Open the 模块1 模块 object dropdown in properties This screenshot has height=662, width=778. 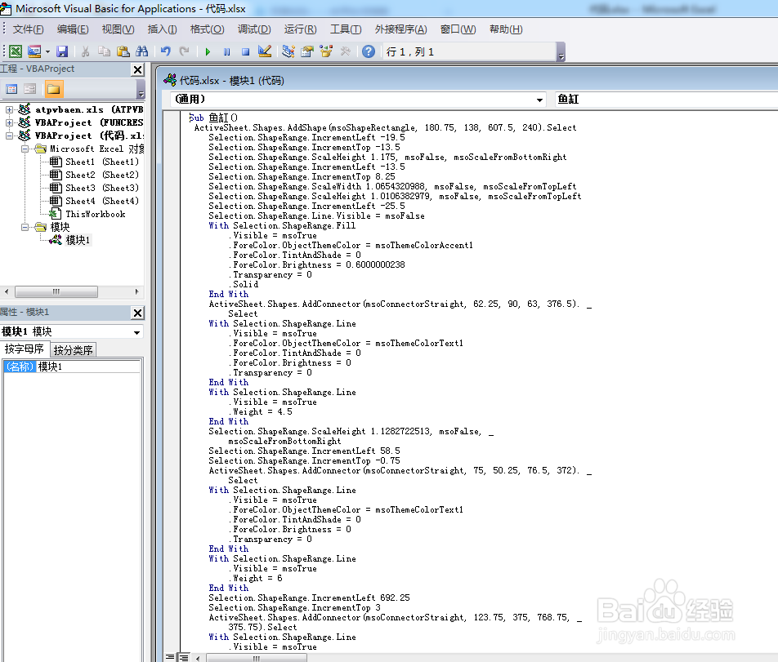click(136, 332)
